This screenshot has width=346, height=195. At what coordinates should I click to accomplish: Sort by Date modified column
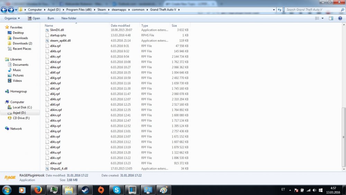click(x=120, y=26)
